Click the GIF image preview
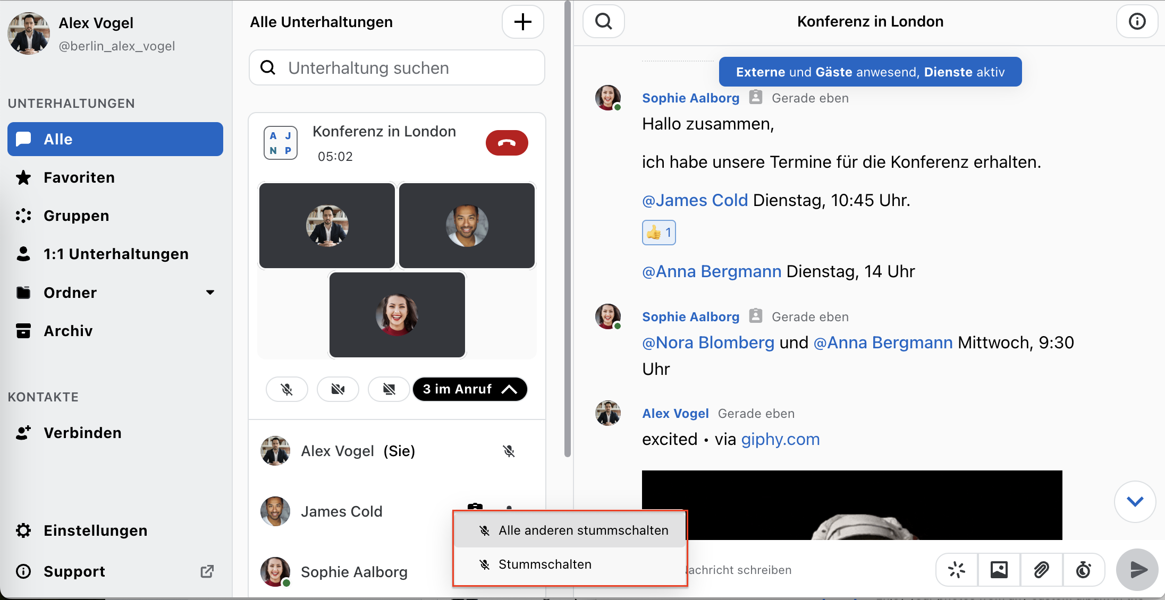1165x600 pixels. (x=852, y=505)
